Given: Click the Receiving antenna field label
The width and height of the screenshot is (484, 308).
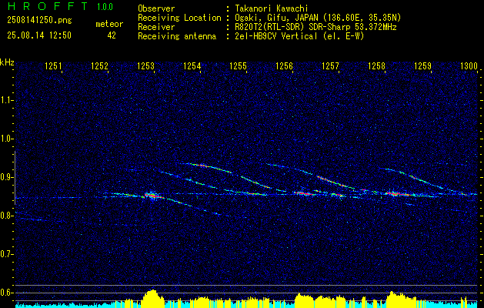Looking at the screenshot, I should coord(177,36).
